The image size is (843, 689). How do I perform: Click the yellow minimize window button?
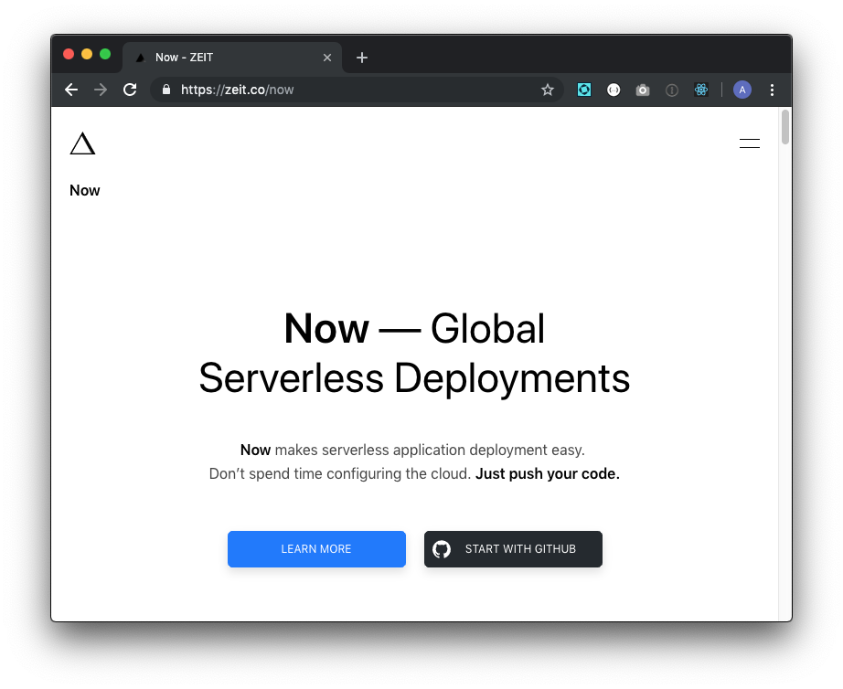click(87, 54)
